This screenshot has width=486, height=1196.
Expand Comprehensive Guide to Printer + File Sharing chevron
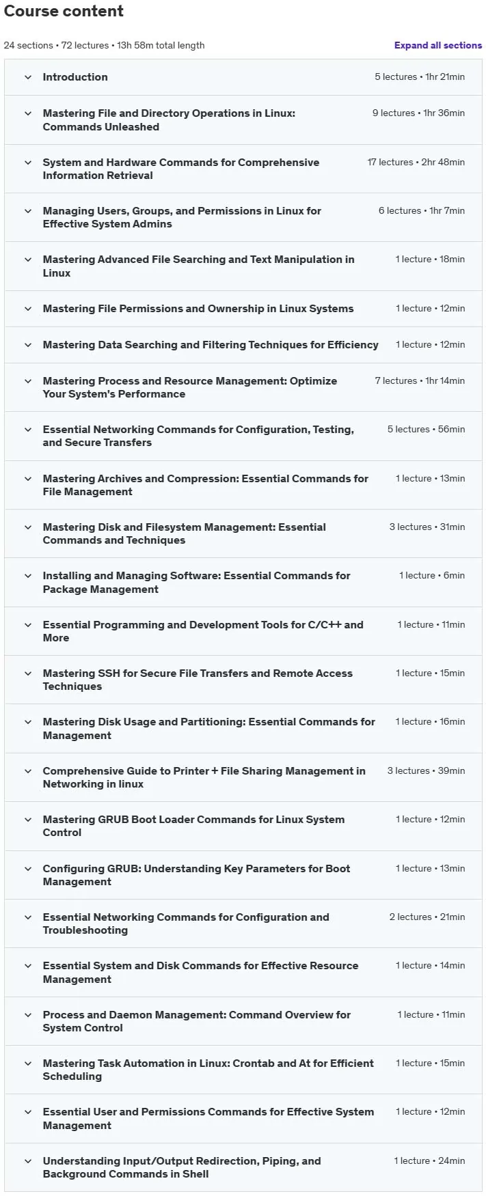pos(28,771)
